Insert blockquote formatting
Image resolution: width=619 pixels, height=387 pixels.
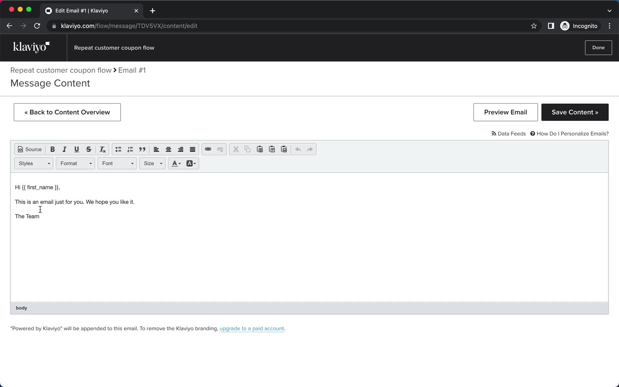[142, 149]
